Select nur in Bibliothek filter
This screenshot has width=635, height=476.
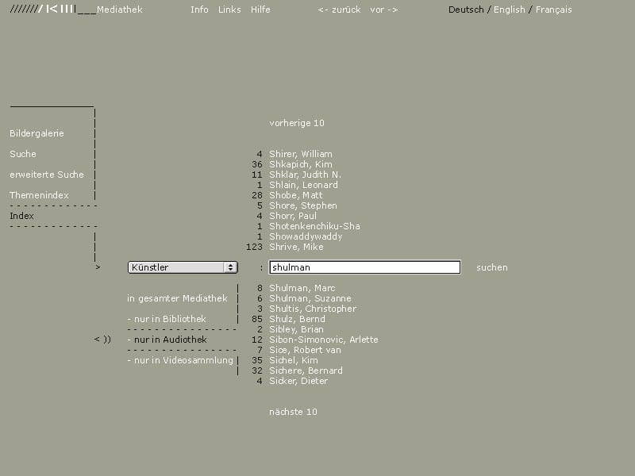coord(167,319)
